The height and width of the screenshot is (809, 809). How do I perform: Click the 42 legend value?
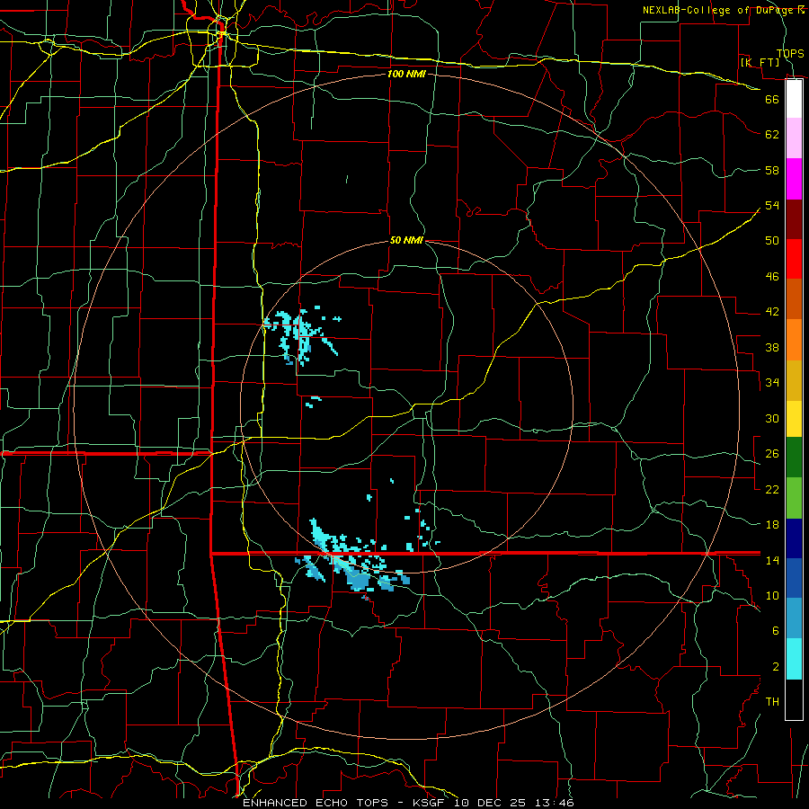tap(772, 312)
